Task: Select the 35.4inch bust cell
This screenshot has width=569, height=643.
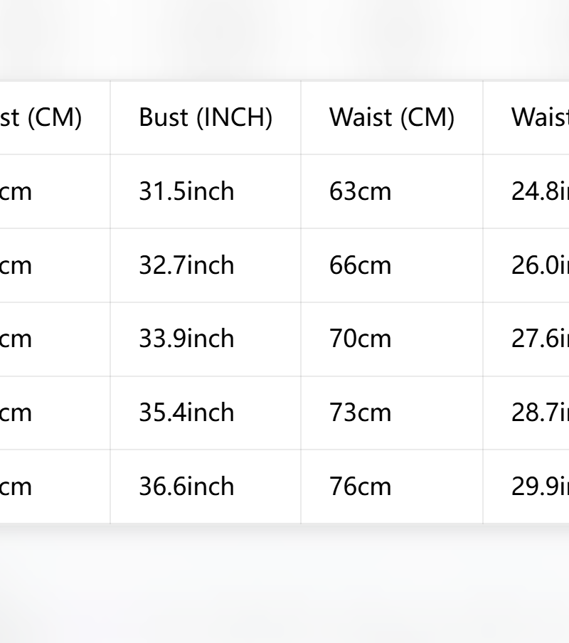Action: (206, 413)
